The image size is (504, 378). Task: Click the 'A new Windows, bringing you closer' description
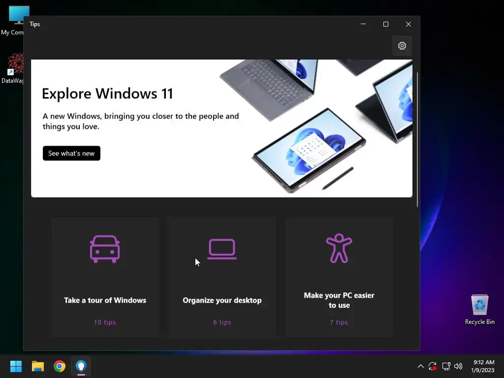point(141,121)
